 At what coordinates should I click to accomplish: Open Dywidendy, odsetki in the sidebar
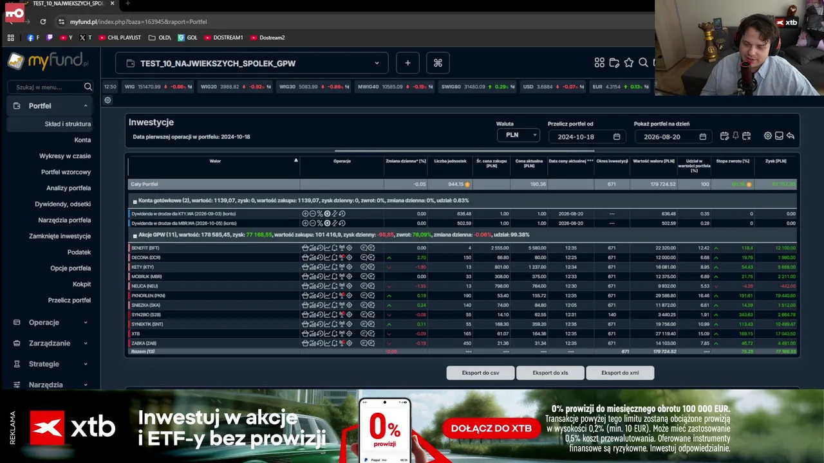62,204
